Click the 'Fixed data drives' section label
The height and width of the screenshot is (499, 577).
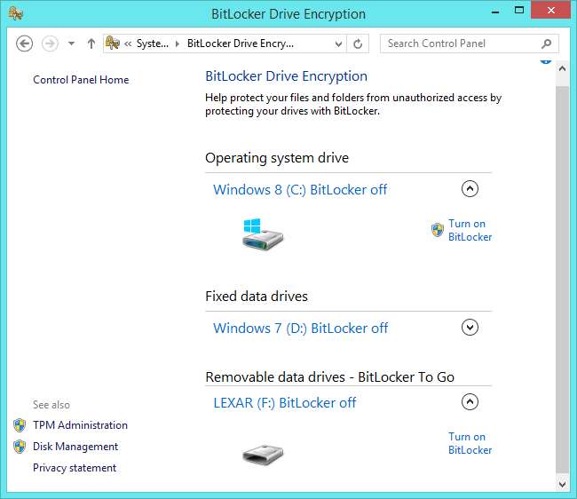257,297
